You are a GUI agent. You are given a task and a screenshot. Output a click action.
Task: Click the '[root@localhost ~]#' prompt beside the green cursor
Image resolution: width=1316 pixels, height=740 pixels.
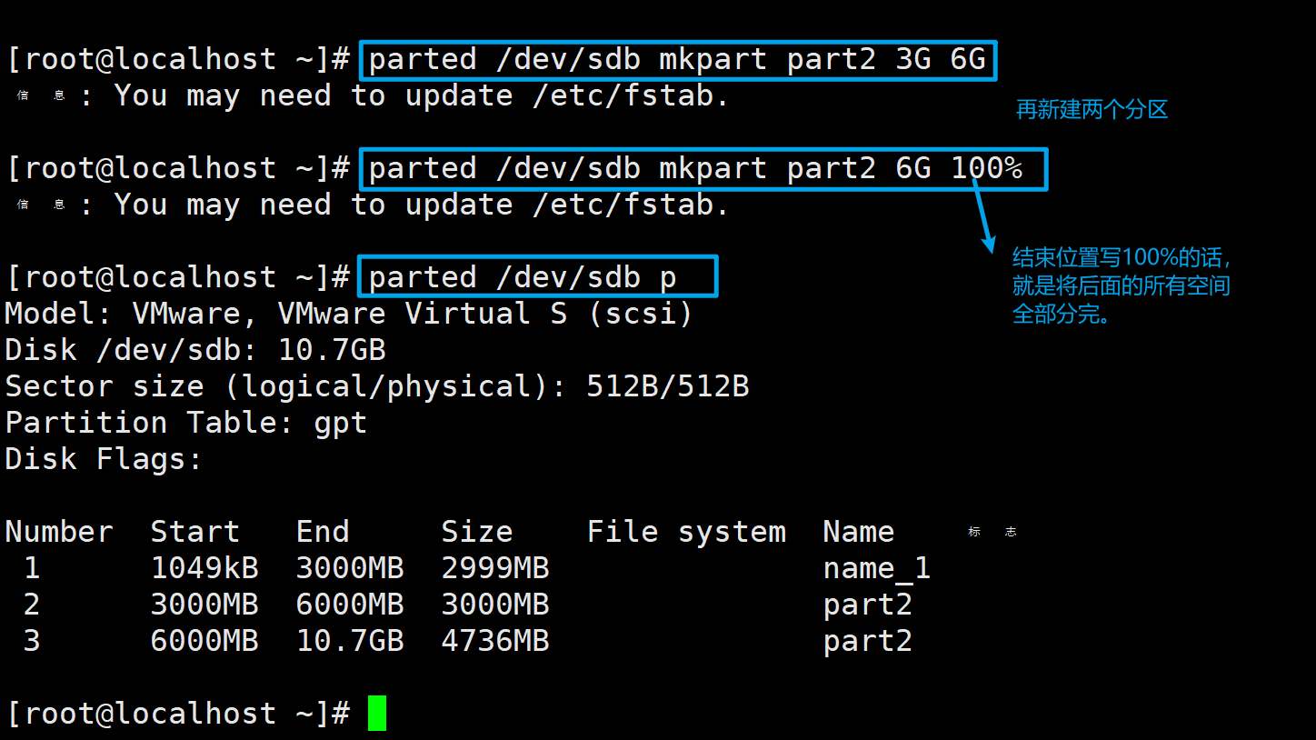tap(177, 715)
